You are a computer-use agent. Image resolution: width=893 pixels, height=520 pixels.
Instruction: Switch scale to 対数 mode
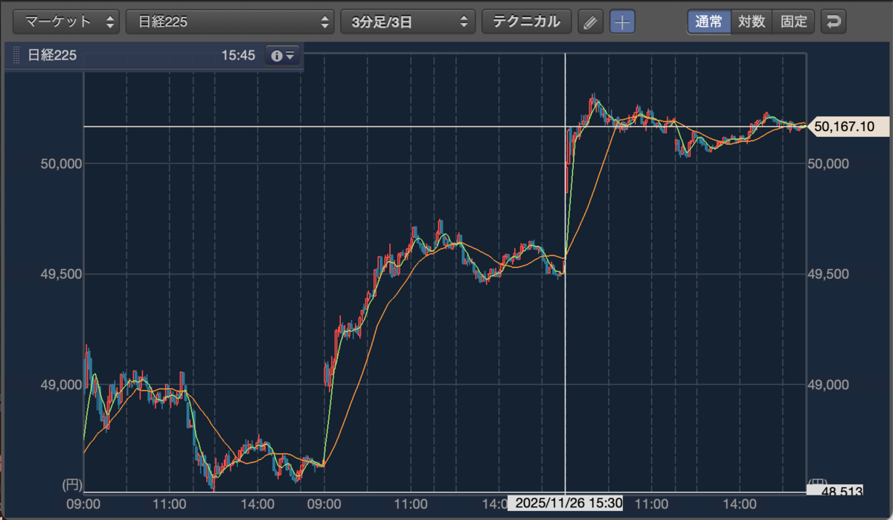(x=752, y=22)
